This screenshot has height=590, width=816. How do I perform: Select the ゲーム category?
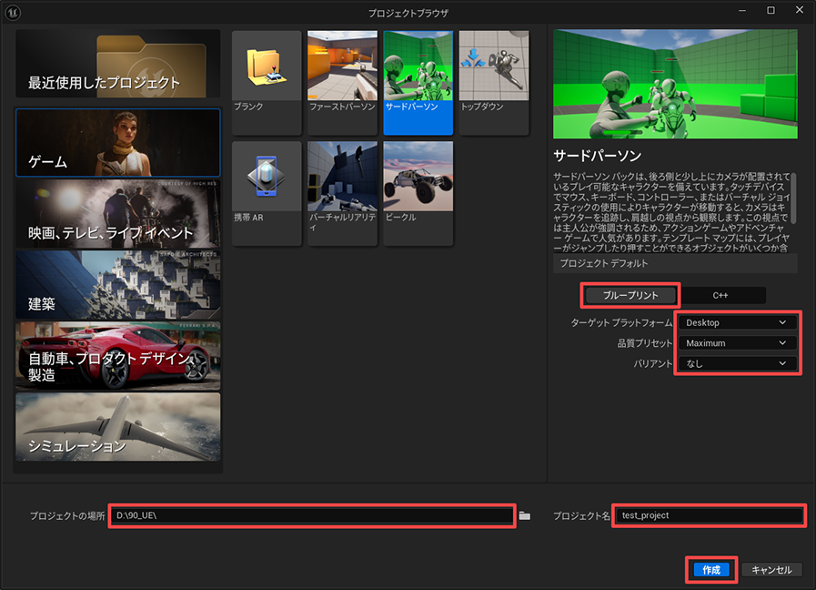coord(118,143)
